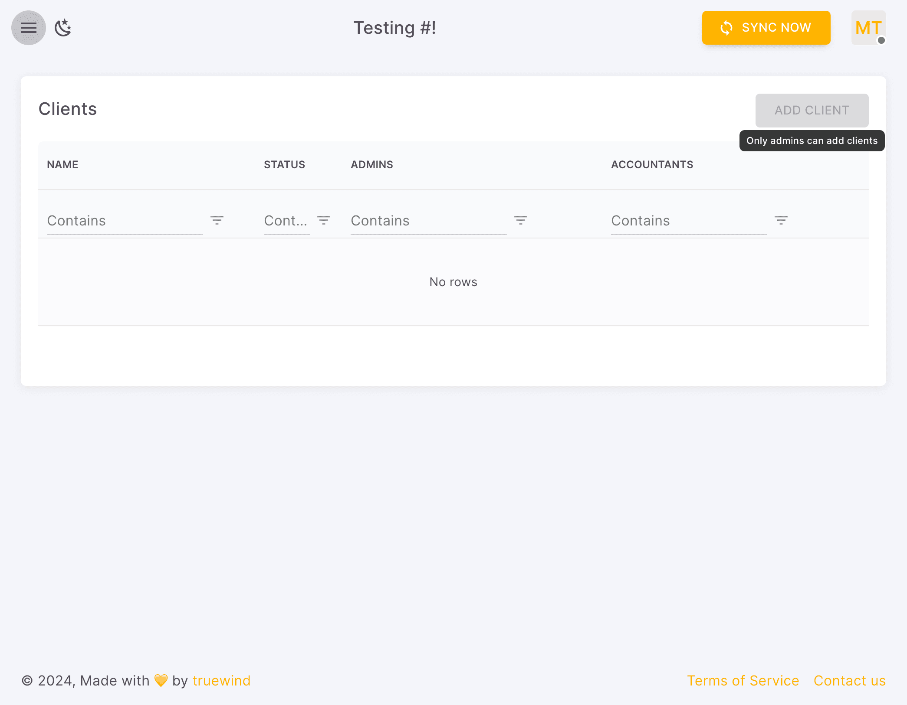This screenshot has height=705, width=907.
Task: Open the filter options for the ADMINS column
Action: tap(521, 220)
